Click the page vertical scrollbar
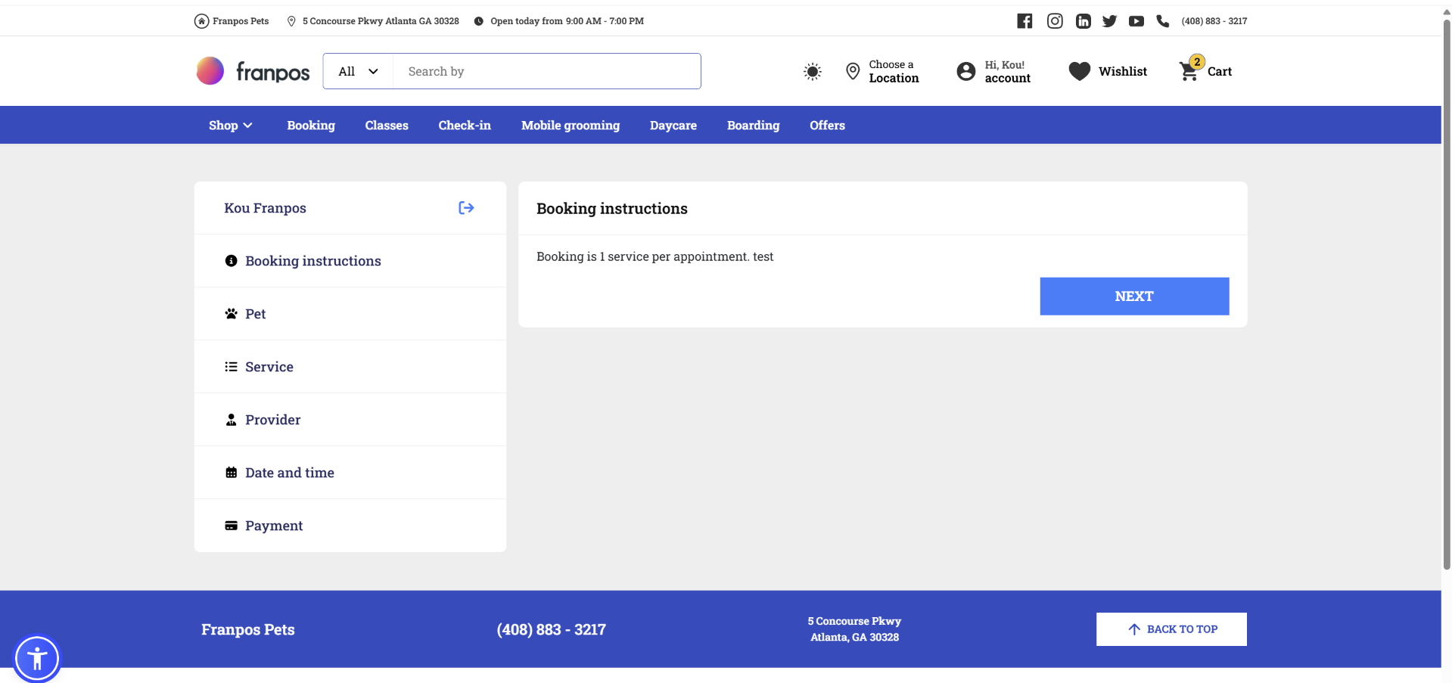 (x=1446, y=303)
